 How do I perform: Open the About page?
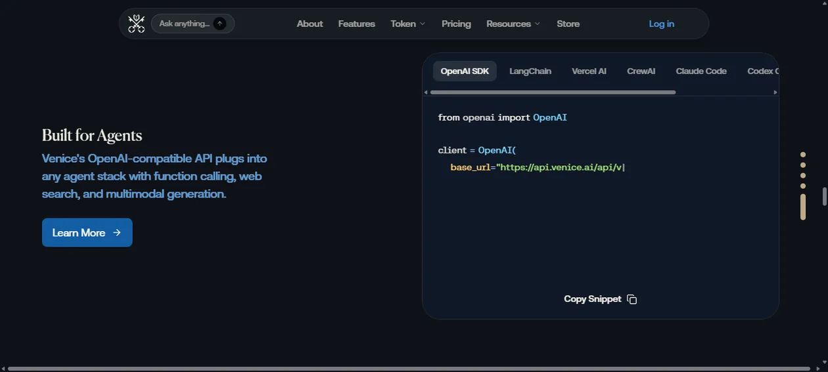click(x=310, y=24)
